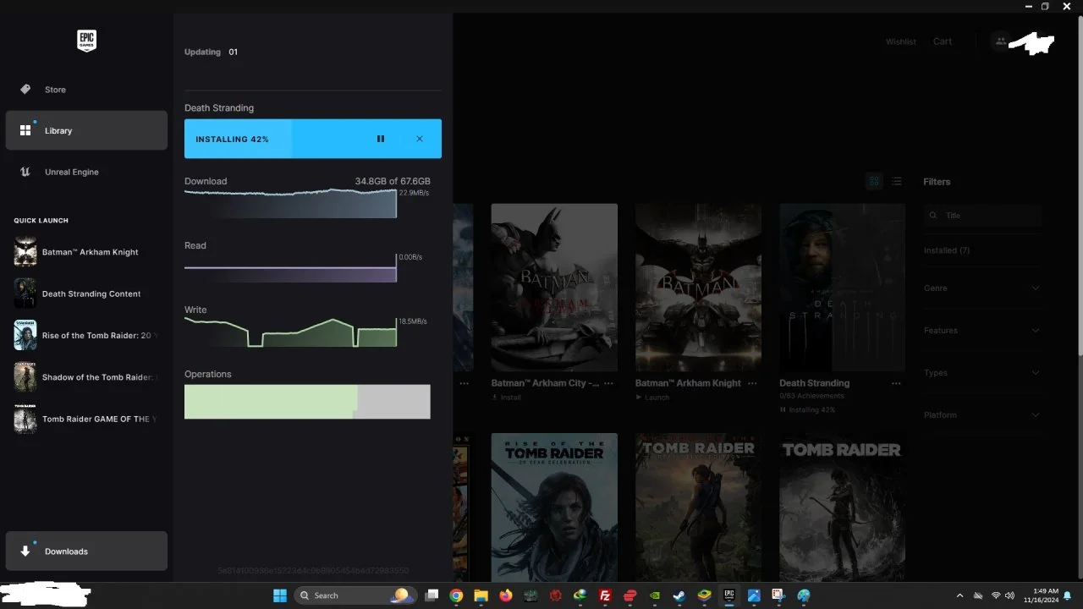1083x609 pixels.
Task: Click Installing 42% under Death Stranding card
Action: click(807, 410)
